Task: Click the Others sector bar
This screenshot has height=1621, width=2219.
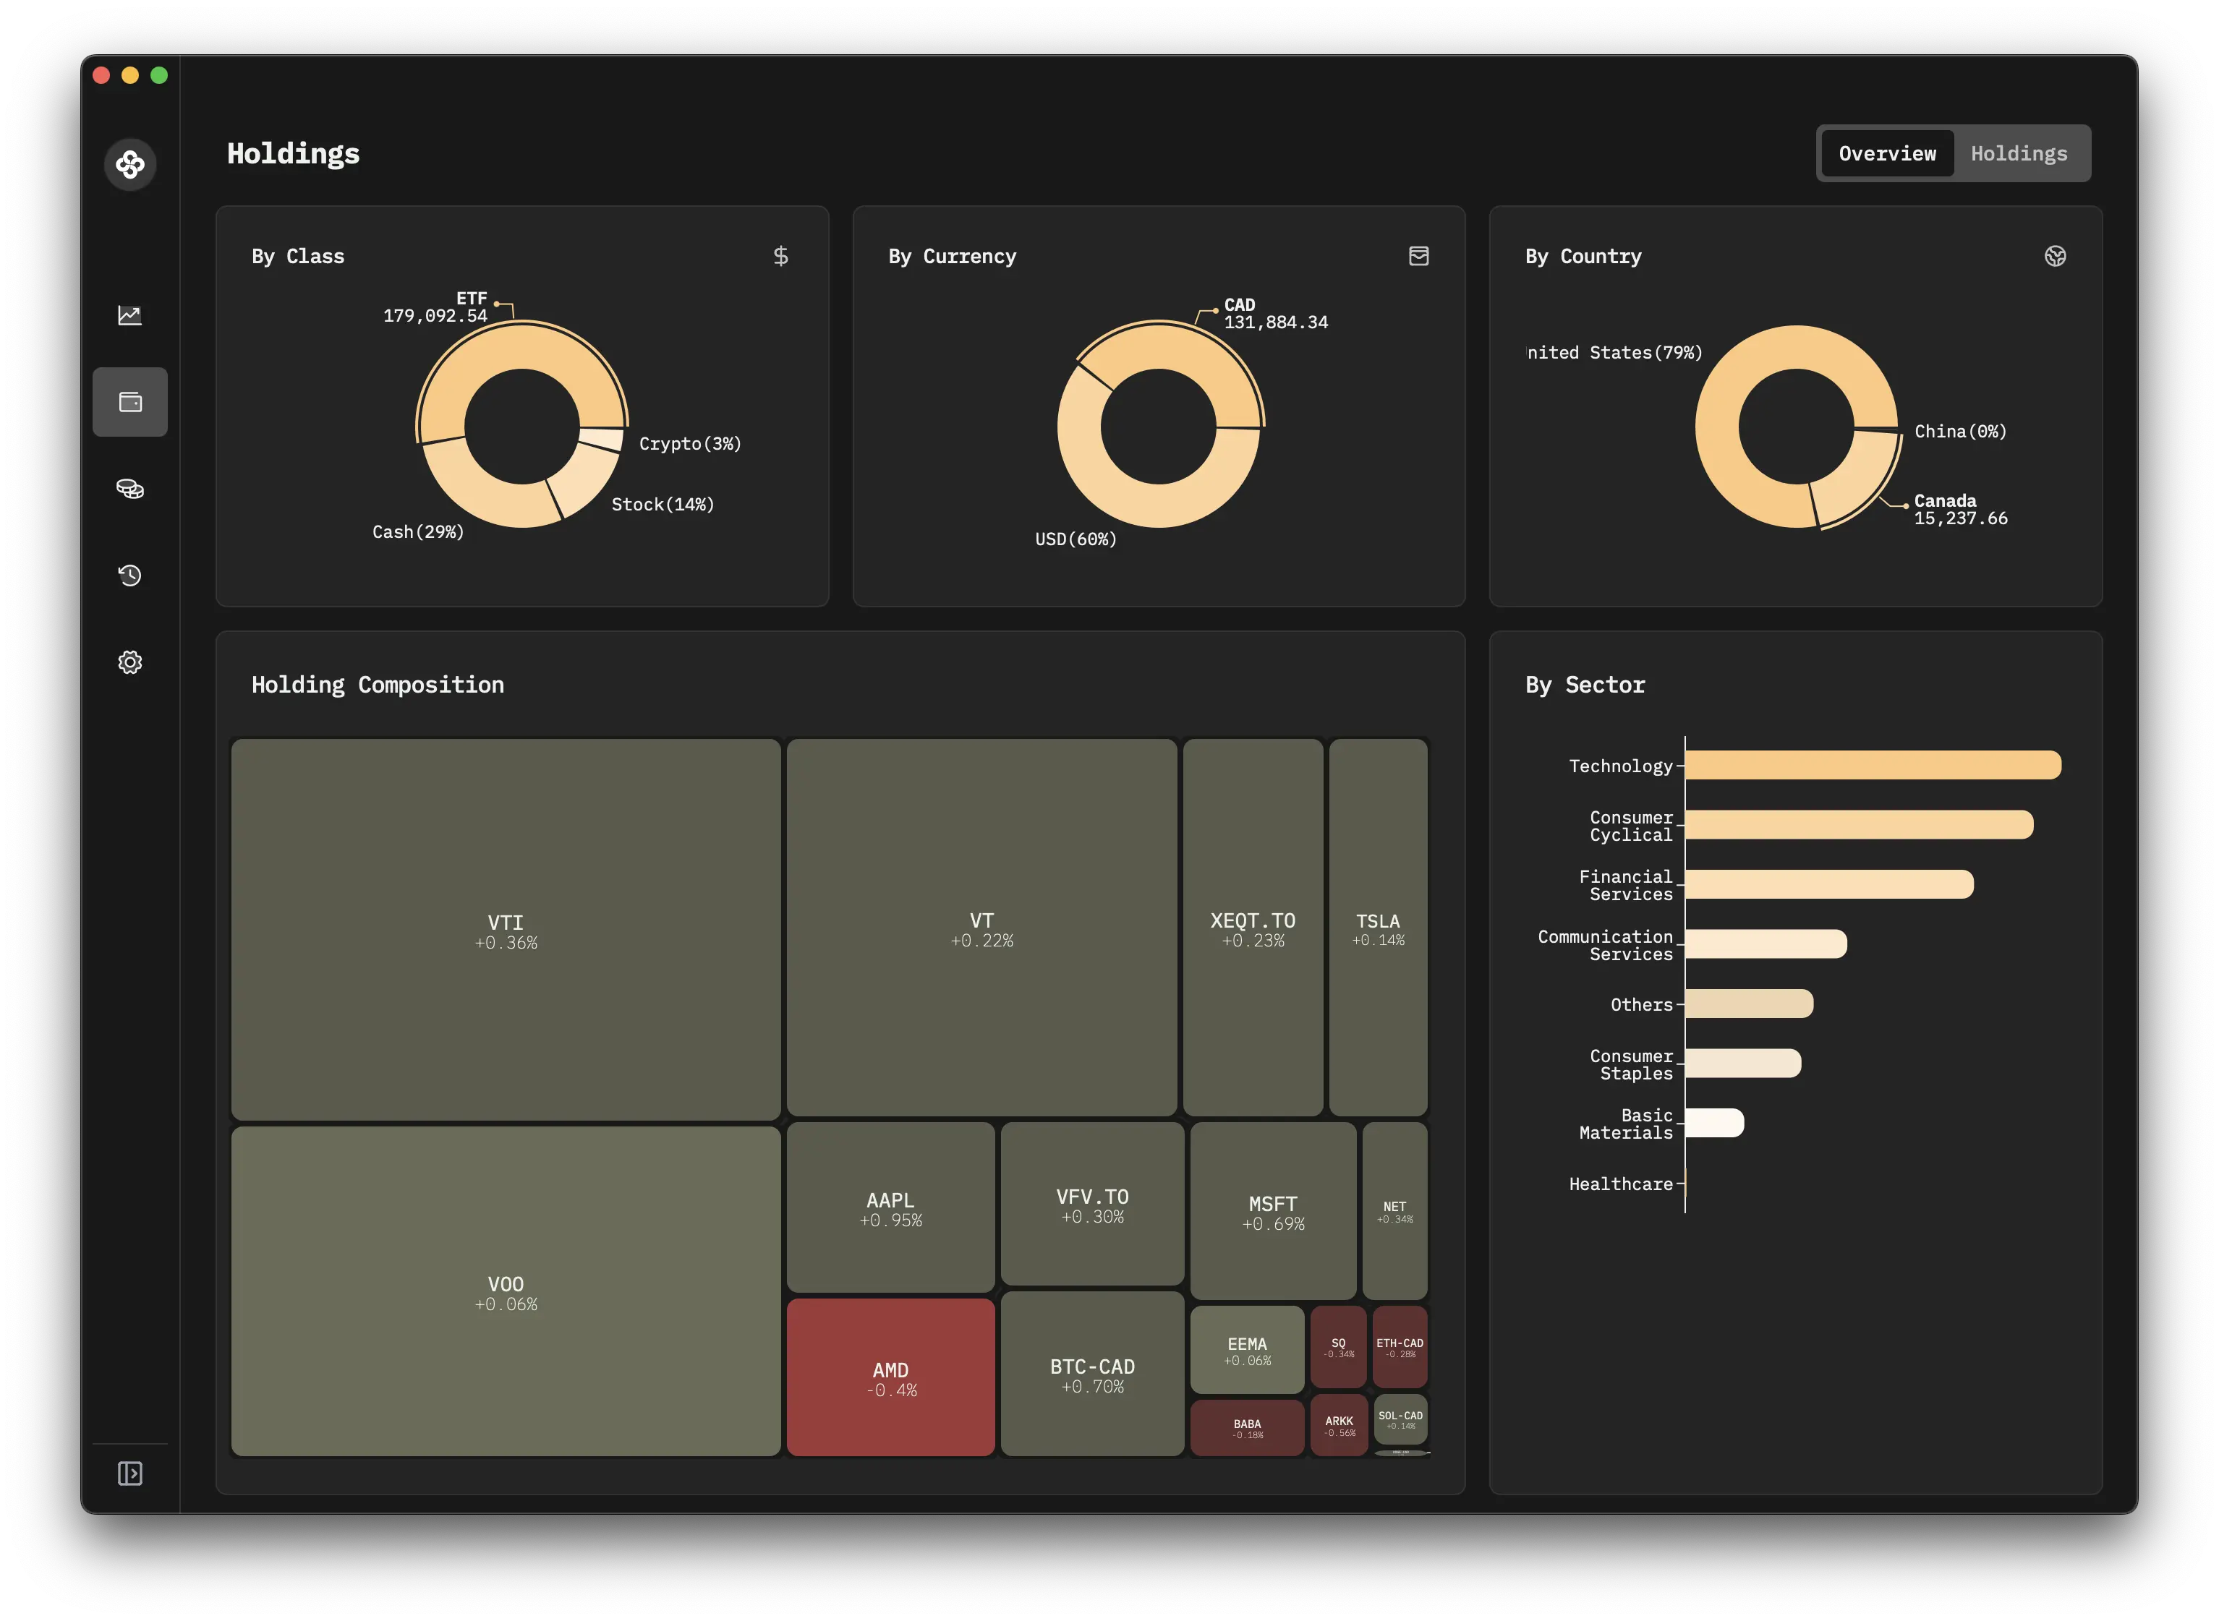Action: [x=1749, y=1004]
